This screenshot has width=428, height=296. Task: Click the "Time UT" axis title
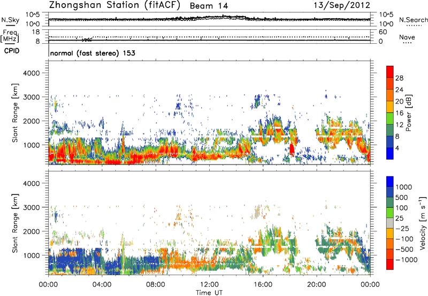[209, 293]
